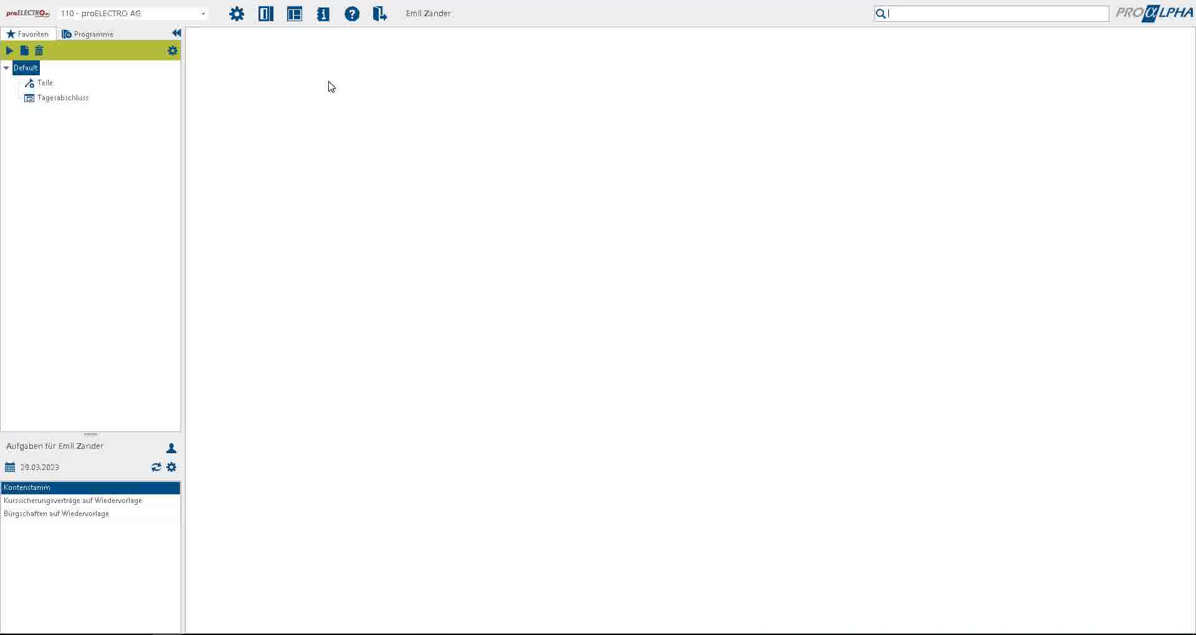Open favorites settings gear on green bar
This screenshot has height=635, width=1196.
pos(173,50)
